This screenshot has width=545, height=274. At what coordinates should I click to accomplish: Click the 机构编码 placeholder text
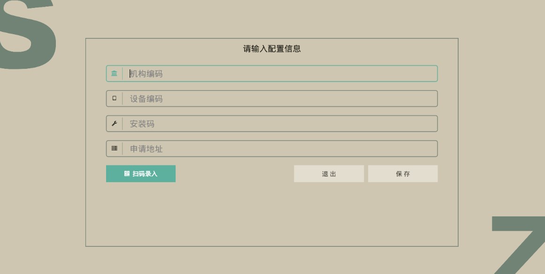point(146,74)
